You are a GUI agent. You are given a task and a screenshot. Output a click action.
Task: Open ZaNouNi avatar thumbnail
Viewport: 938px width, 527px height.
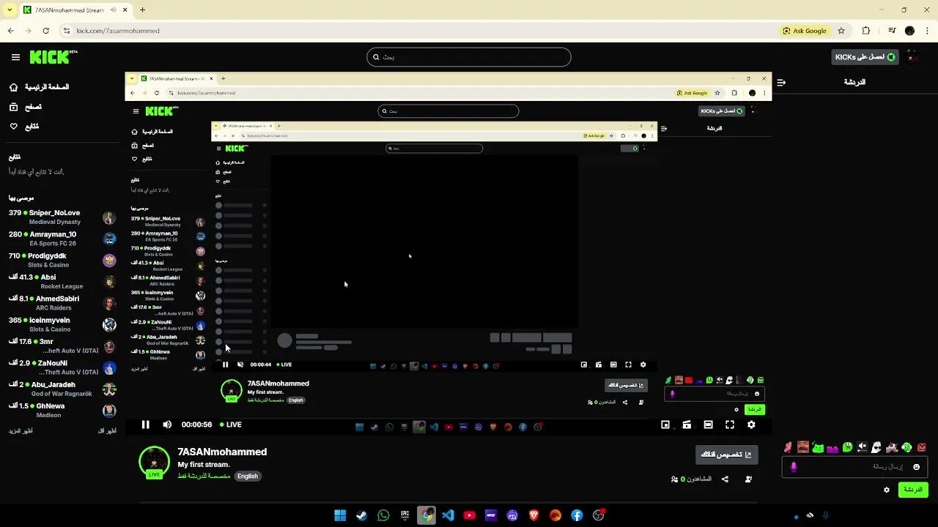click(x=109, y=367)
